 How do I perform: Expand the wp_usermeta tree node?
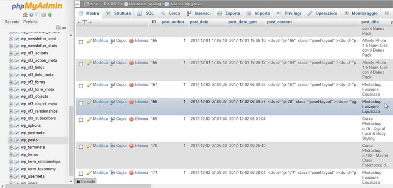(x=11, y=177)
